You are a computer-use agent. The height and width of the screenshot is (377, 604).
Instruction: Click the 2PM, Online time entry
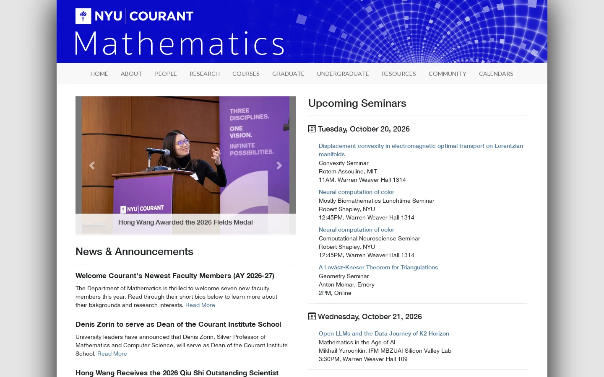coord(335,293)
